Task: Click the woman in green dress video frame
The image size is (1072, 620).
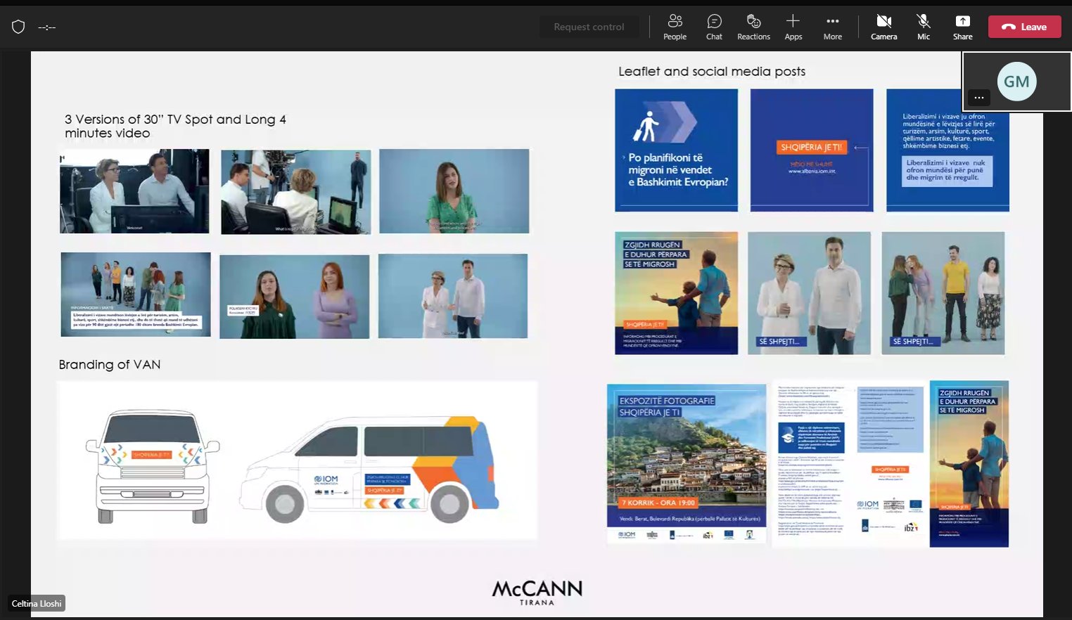Action: click(x=454, y=190)
